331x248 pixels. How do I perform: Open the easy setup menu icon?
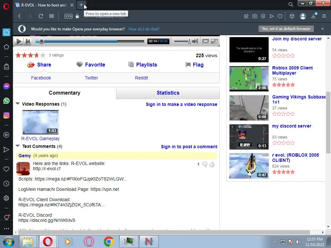[x=324, y=16]
